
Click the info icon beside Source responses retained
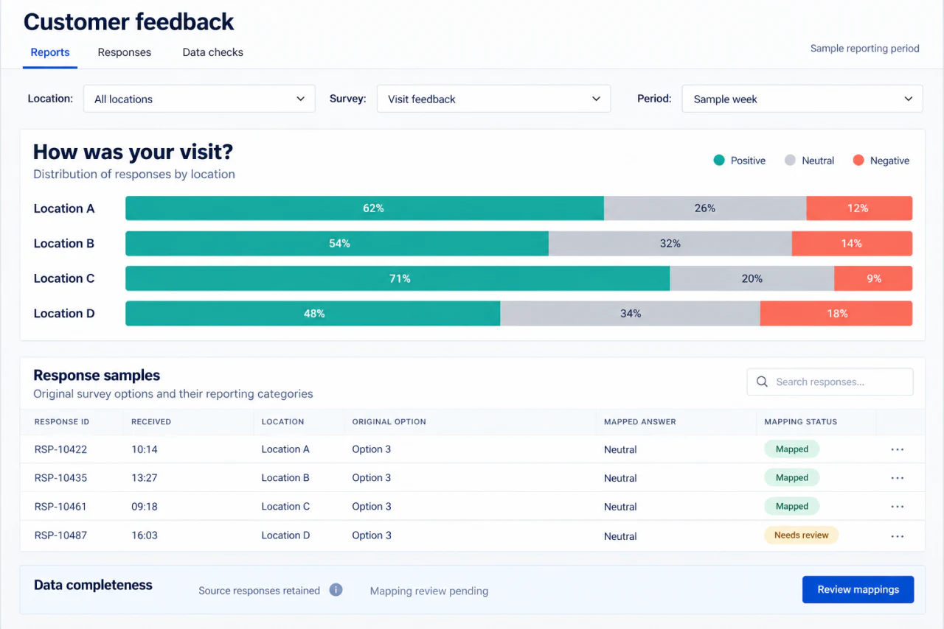[336, 590]
